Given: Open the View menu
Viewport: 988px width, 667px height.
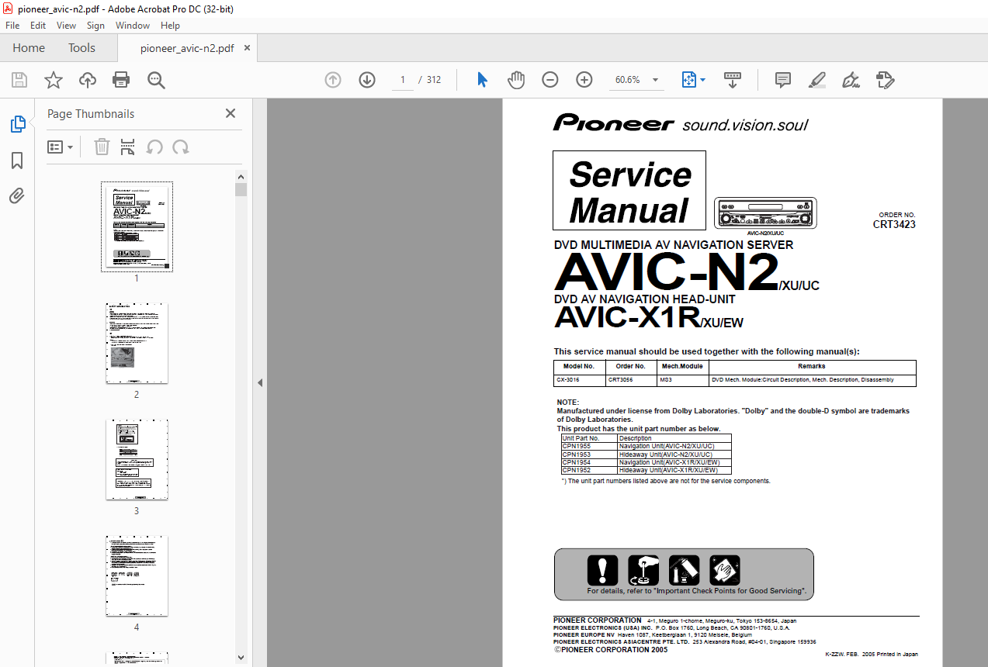Looking at the screenshot, I should 66,26.
